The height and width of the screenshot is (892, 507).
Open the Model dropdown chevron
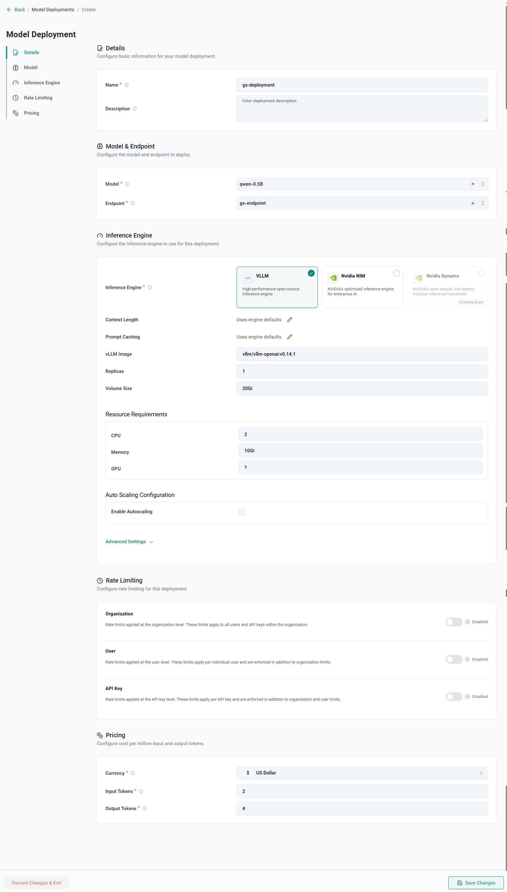pyautogui.click(x=483, y=184)
